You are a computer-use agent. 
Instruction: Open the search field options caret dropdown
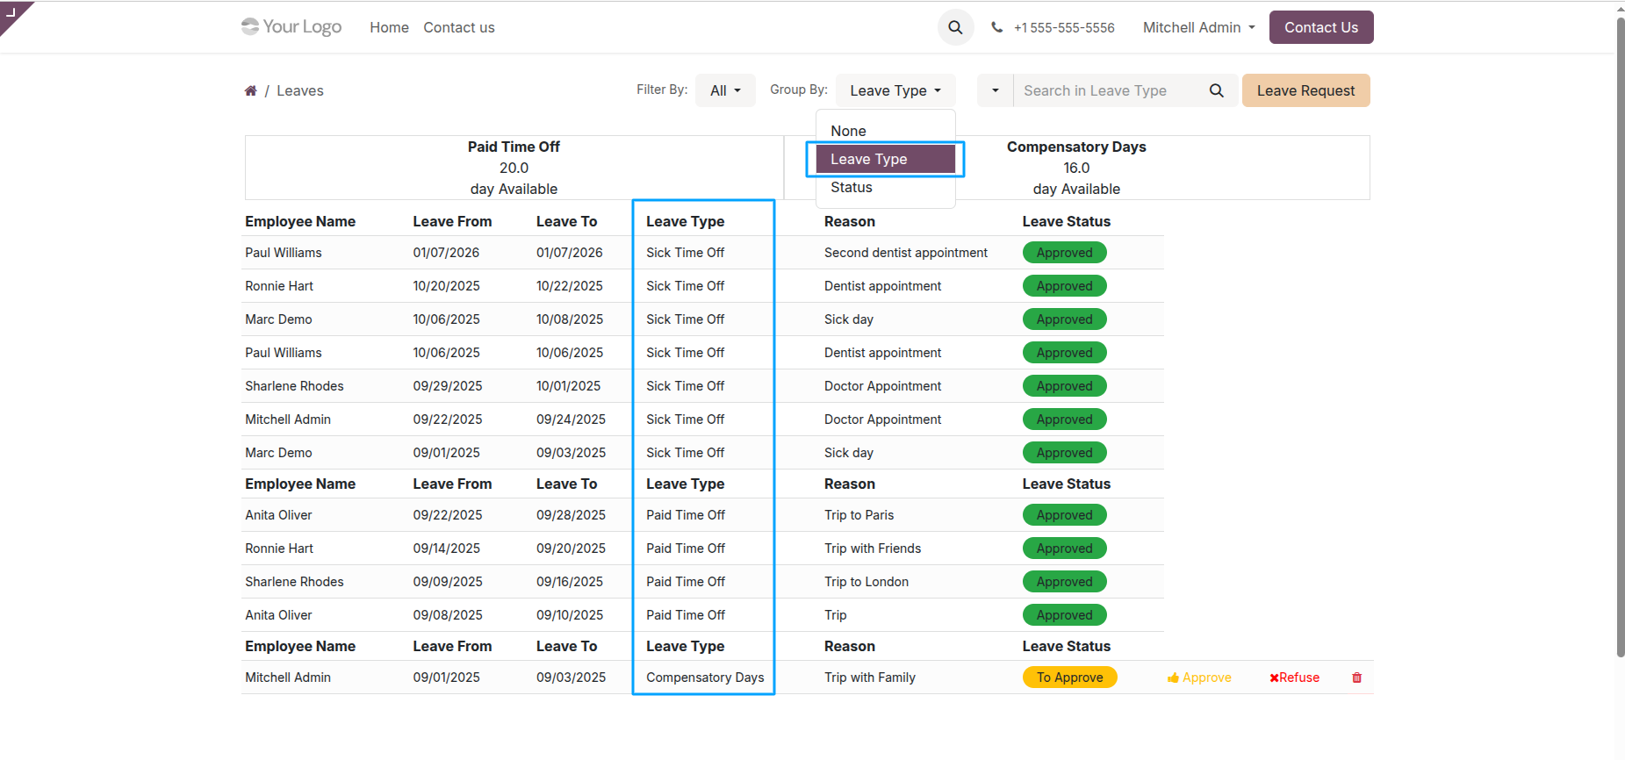[x=995, y=90]
